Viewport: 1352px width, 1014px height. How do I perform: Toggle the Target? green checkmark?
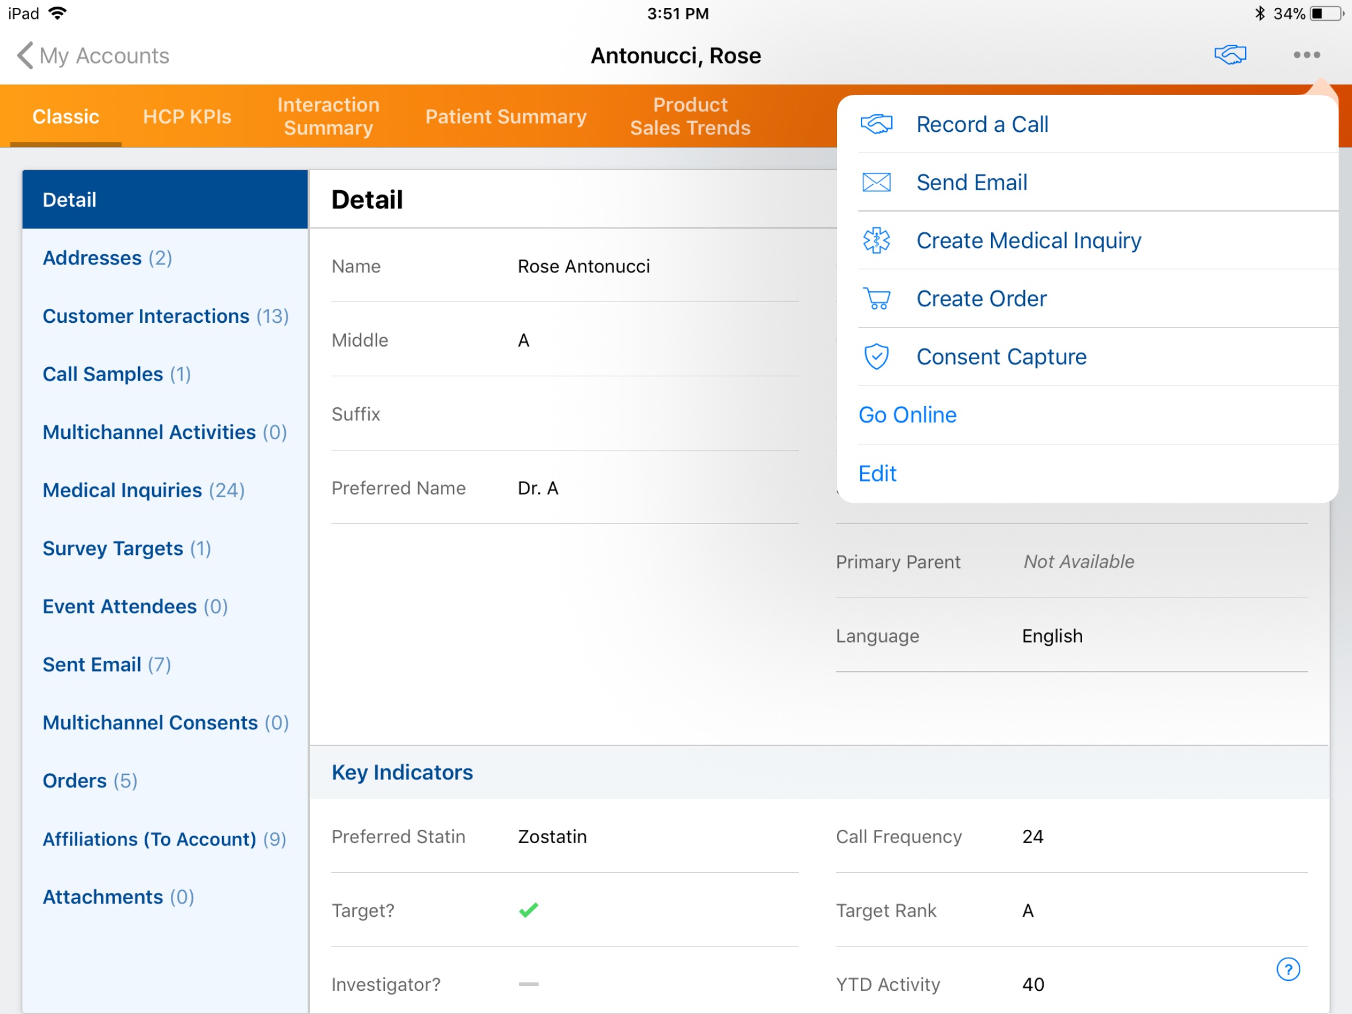coord(528,910)
